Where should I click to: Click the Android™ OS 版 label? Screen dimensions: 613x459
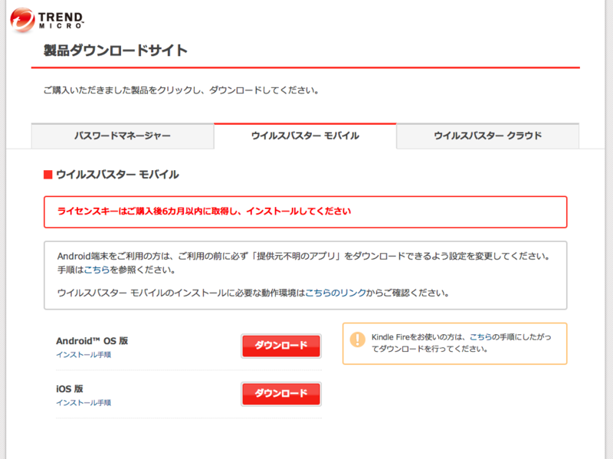(x=92, y=341)
